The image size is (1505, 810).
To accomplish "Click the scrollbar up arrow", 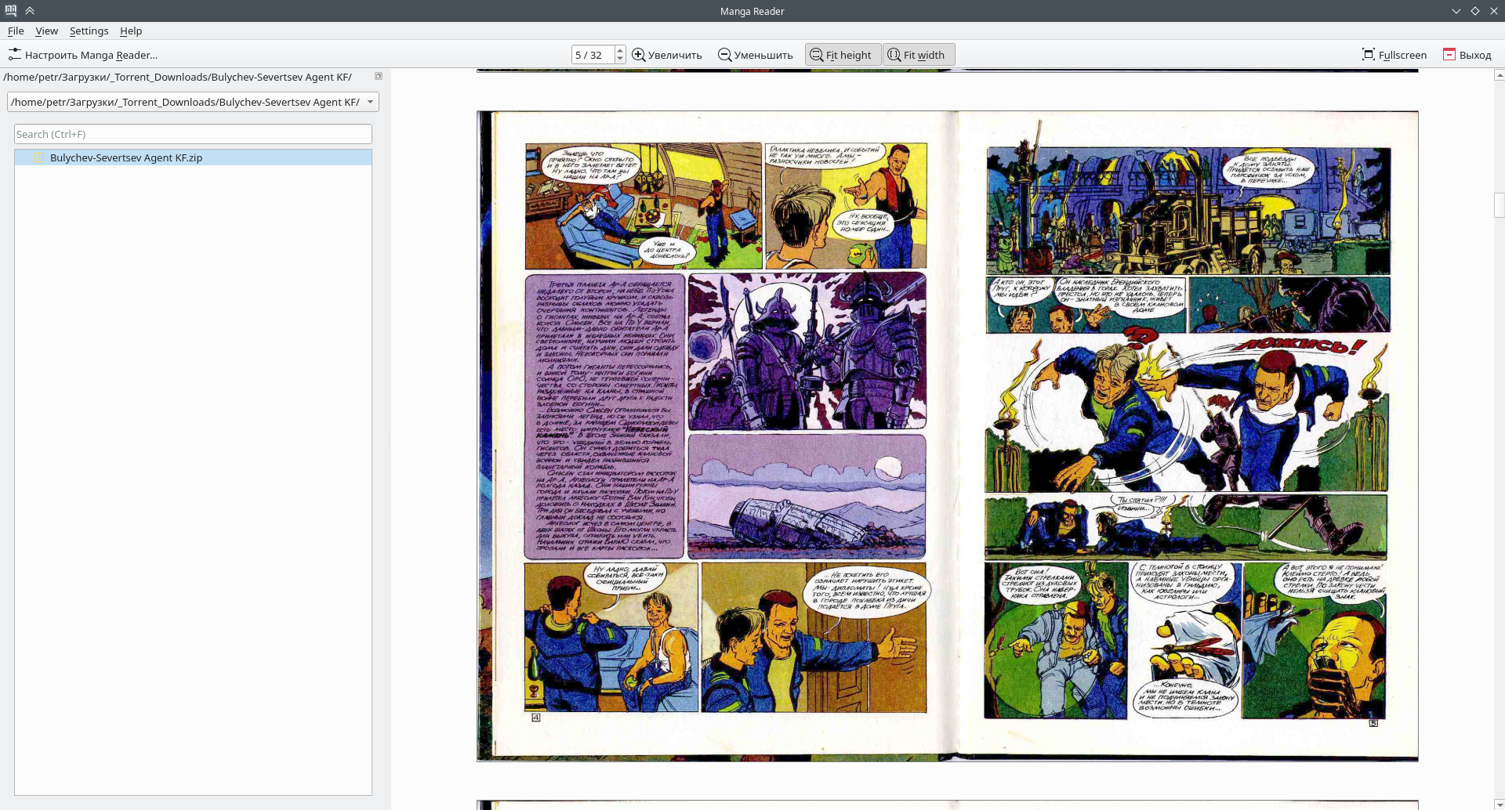I will (x=1499, y=75).
